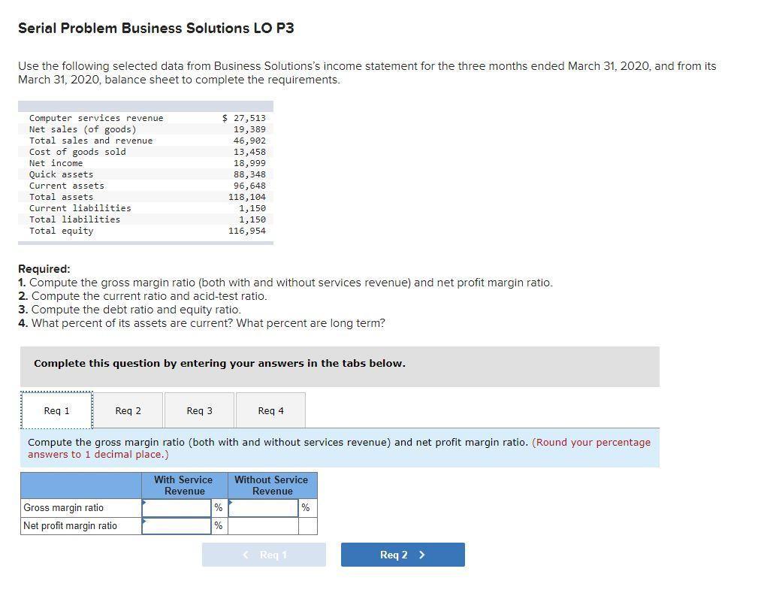Select the Req 4 tab
The height and width of the screenshot is (602, 758).
coord(270,410)
